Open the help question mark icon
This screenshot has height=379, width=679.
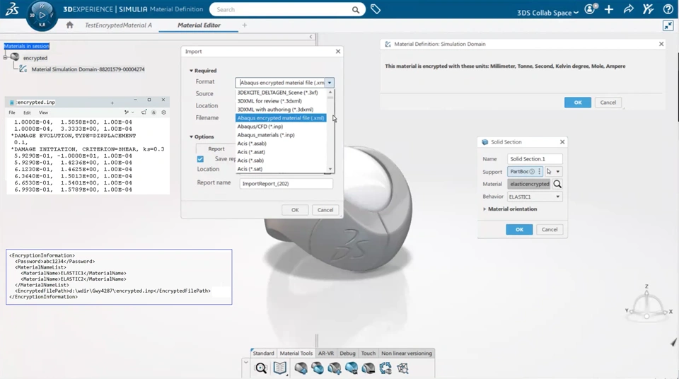pos(668,9)
